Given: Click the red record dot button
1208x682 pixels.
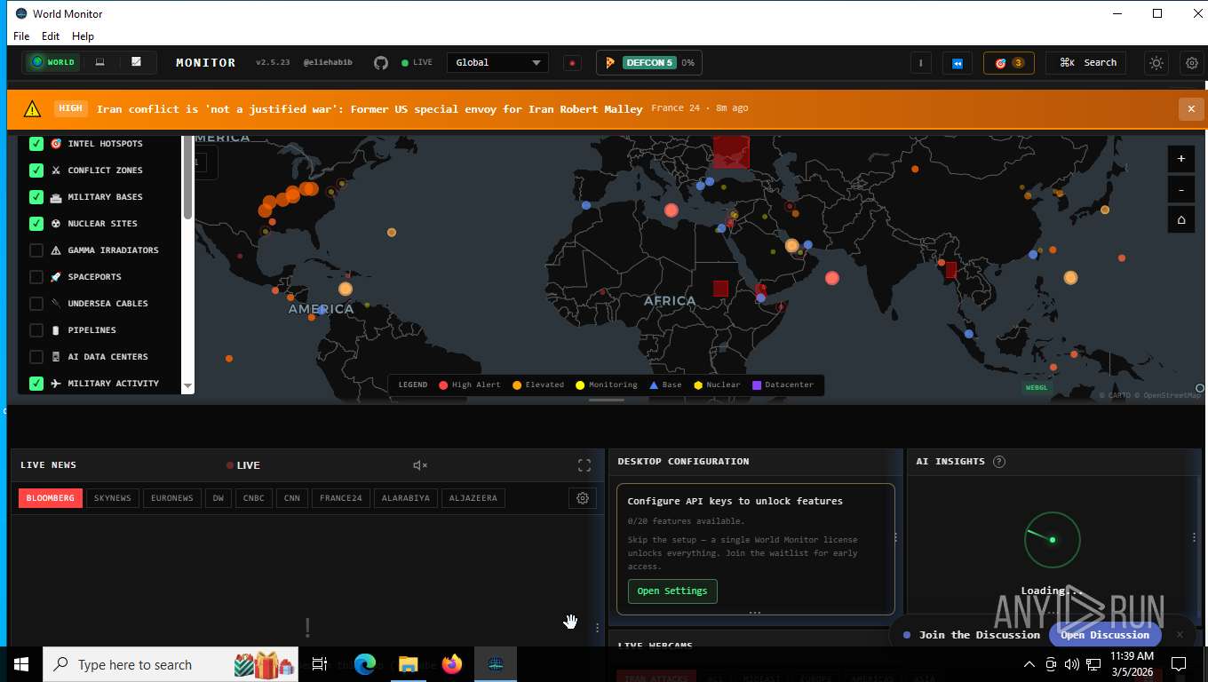Looking at the screenshot, I should (x=572, y=63).
